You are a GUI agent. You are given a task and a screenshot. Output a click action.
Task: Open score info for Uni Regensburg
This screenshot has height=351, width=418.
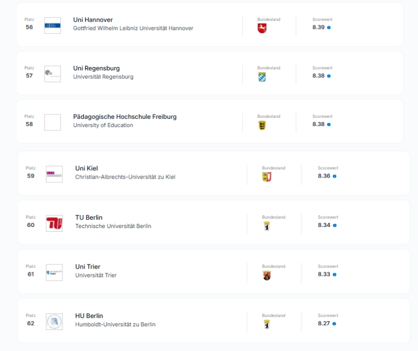pos(329,76)
